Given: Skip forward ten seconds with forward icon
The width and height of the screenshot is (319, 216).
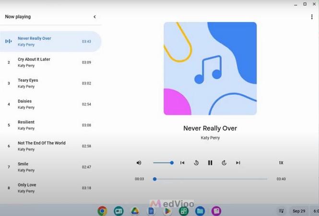Looking at the screenshot, I should point(224,163).
